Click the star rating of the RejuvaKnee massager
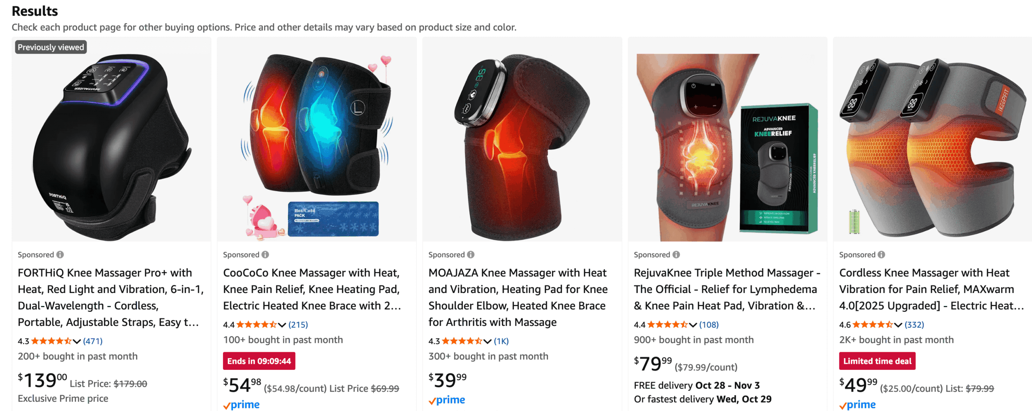 click(x=668, y=325)
